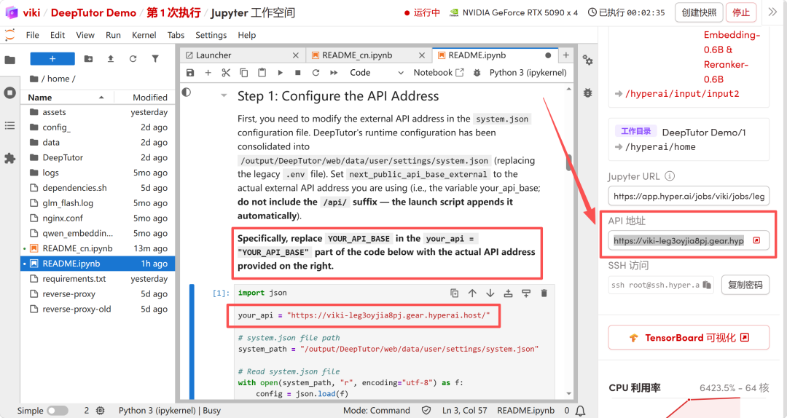Restart the kernel with circular arrow icon
The image size is (787, 418).
[x=316, y=73]
